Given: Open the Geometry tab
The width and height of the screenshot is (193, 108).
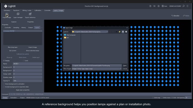Looking at the screenshot, I should tap(7, 10).
